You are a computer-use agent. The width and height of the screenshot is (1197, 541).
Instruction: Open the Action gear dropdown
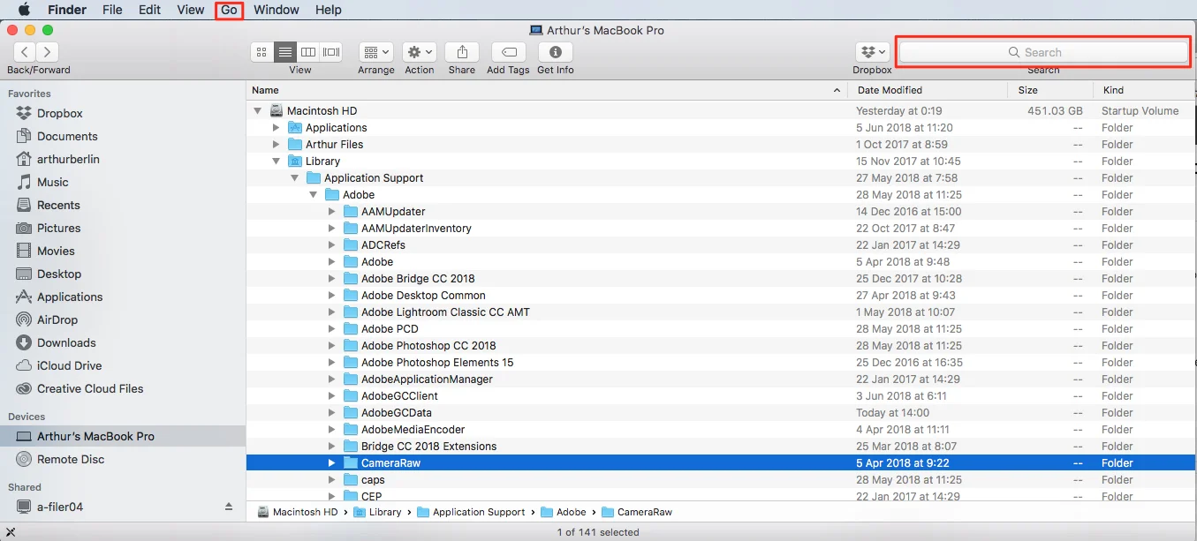point(420,52)
